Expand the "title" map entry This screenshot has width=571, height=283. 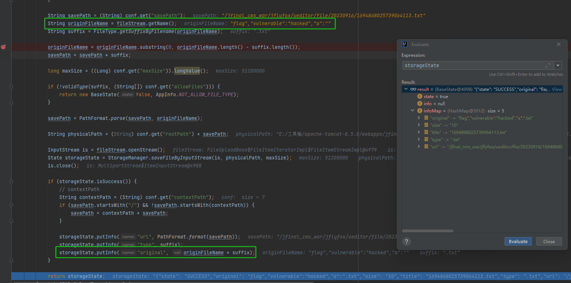(x=419, y=132)
